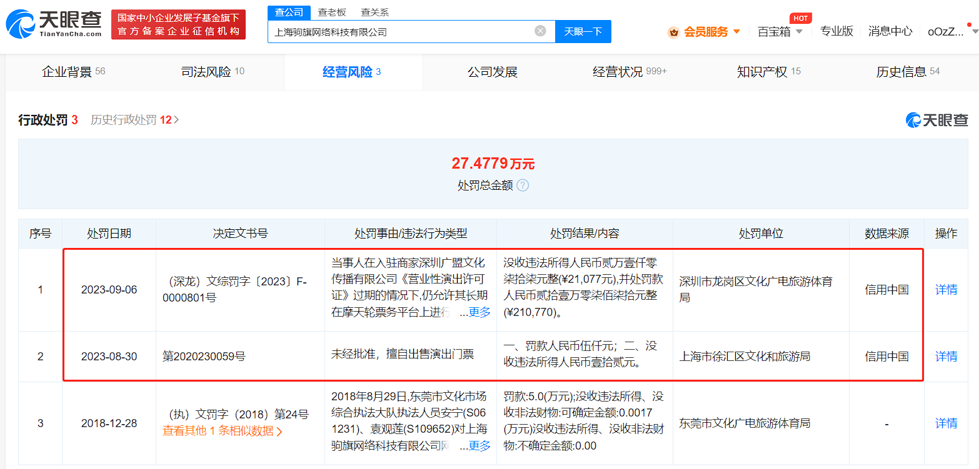Screen dimensions: 979x469
Task: Click 信用中国 in the 2023-08-30 row
Action: click(886, 357)
